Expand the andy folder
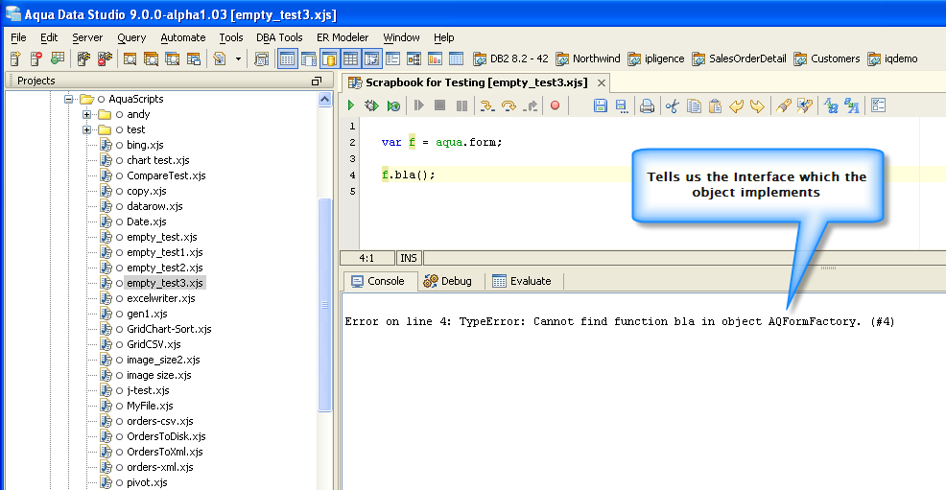 (87, 114)
